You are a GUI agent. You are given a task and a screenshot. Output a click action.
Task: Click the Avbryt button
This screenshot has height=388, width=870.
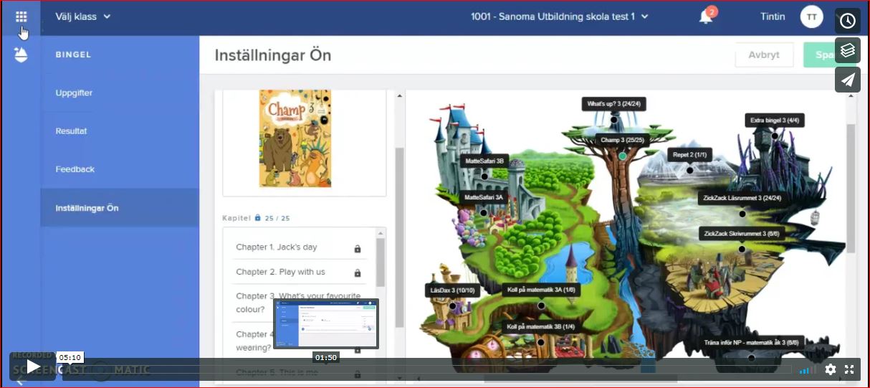(x=764, y=55)
